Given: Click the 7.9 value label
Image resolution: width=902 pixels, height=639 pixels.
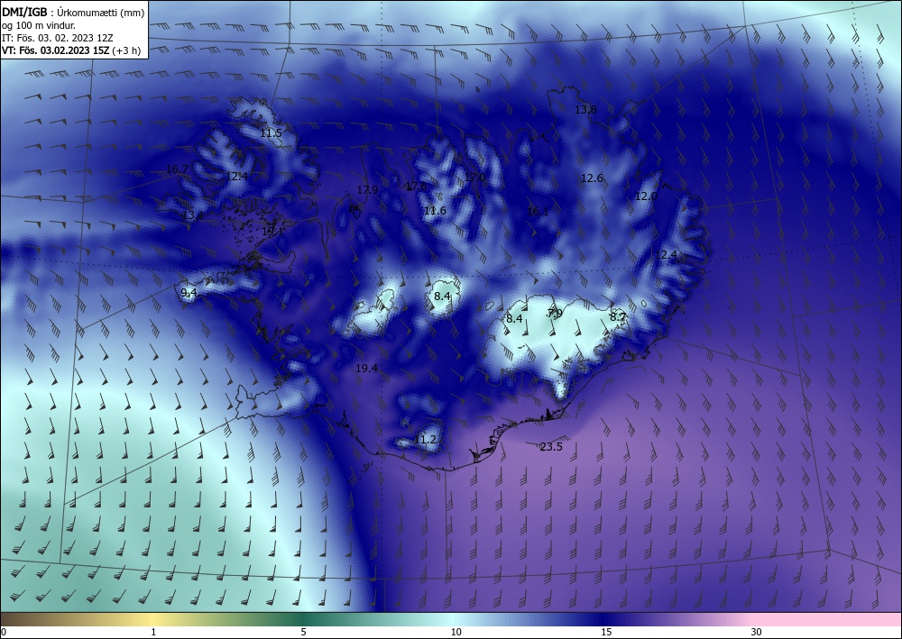Looking at the screenshot, I should point(555,313).
